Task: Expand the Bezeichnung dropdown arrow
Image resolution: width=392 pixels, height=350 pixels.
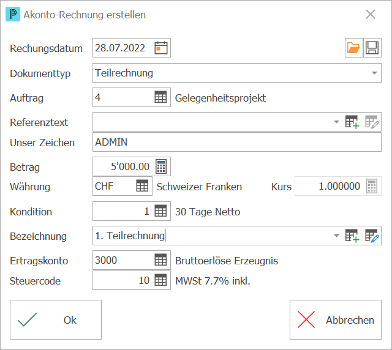Action: tap(336, 236)
